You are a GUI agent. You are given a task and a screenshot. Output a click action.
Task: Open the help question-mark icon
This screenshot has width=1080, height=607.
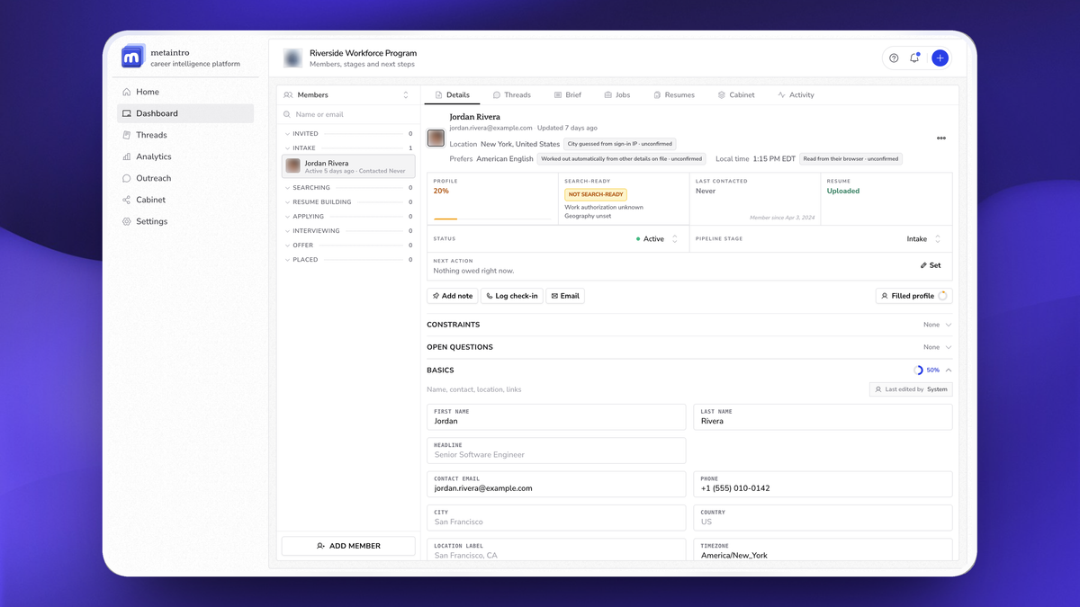894,58
